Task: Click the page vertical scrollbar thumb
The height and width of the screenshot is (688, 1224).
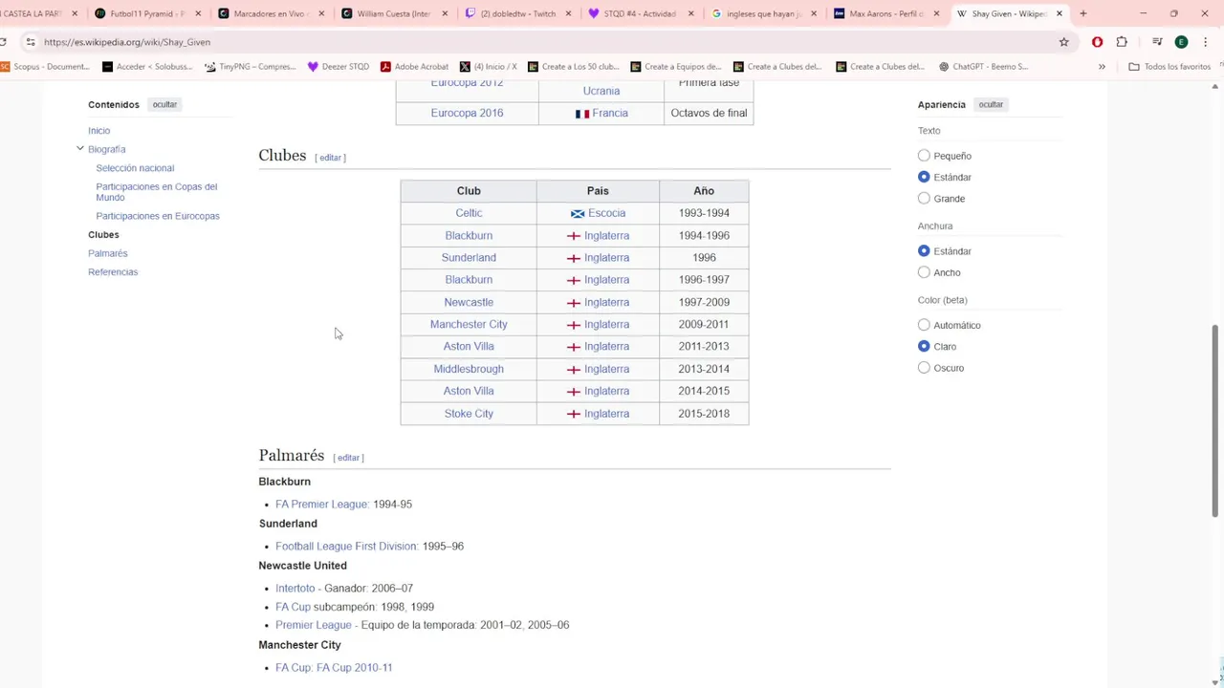Action: (1215, 420)
